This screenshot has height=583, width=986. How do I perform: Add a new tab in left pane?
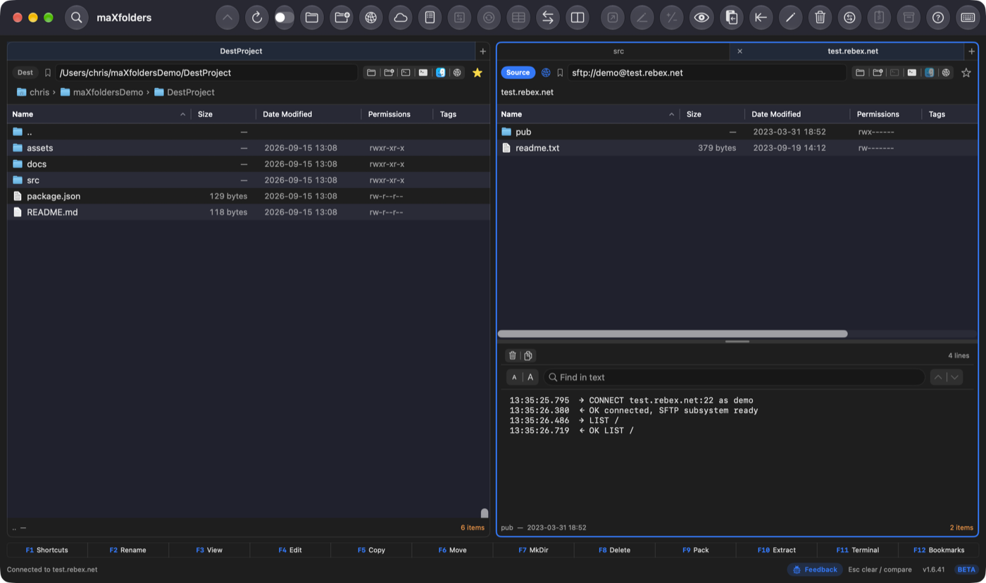(x=482, y=51)
